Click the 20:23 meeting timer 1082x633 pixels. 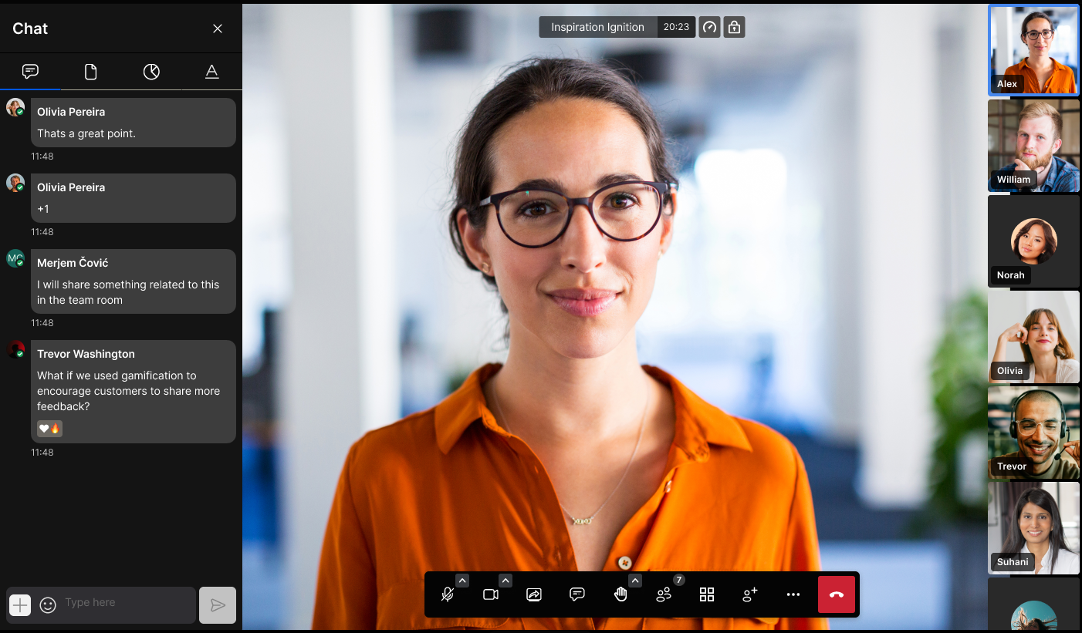click(676, 27)
